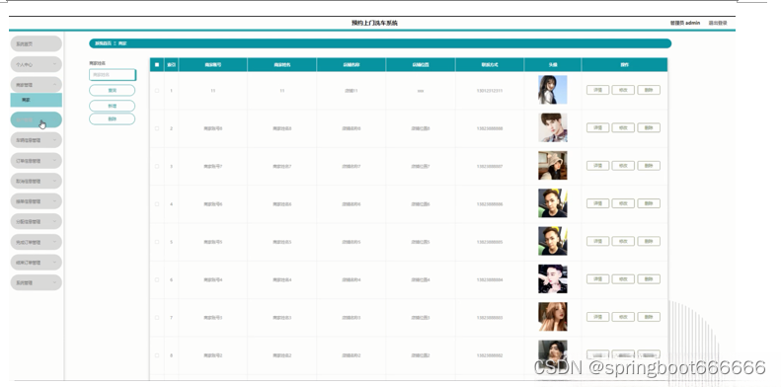Expand the 订单信息管理 sidebar menu
The width and height of the screenshot is (781, 387).
tap(36, 161)
